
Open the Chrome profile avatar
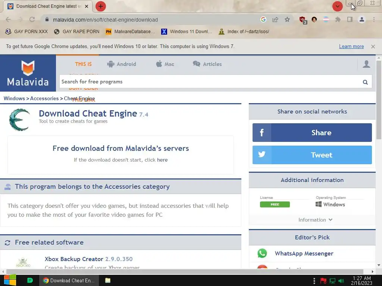362,19
